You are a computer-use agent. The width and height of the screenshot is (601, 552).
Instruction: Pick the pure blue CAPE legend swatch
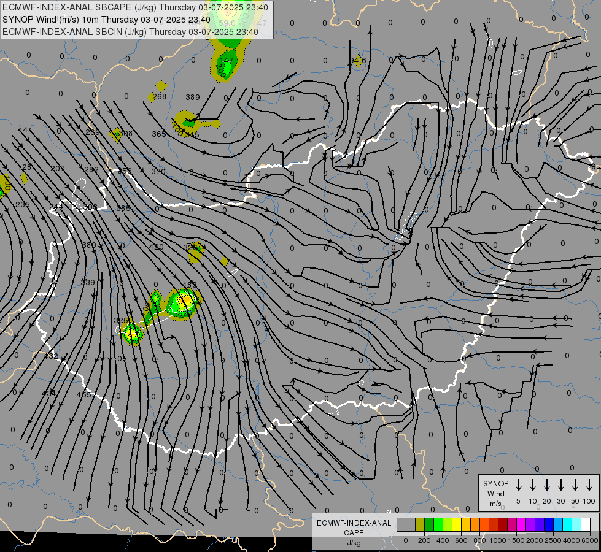(549, 525)
